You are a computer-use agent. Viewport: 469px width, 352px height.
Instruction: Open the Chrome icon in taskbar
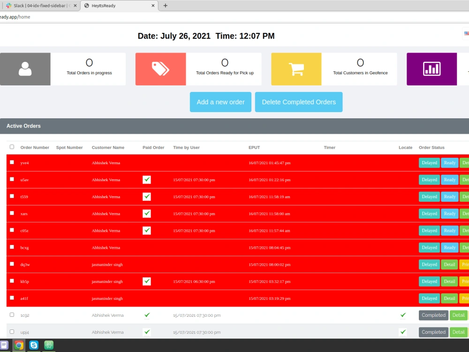tap(19, 345)
